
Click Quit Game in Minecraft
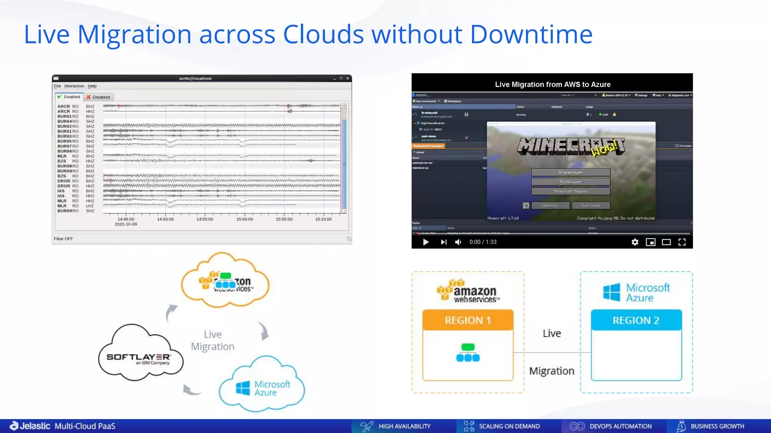(591, 206)
